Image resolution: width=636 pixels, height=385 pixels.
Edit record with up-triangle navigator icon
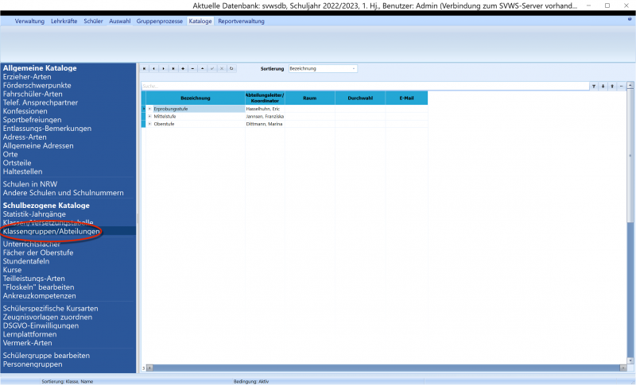pos(203,69)
